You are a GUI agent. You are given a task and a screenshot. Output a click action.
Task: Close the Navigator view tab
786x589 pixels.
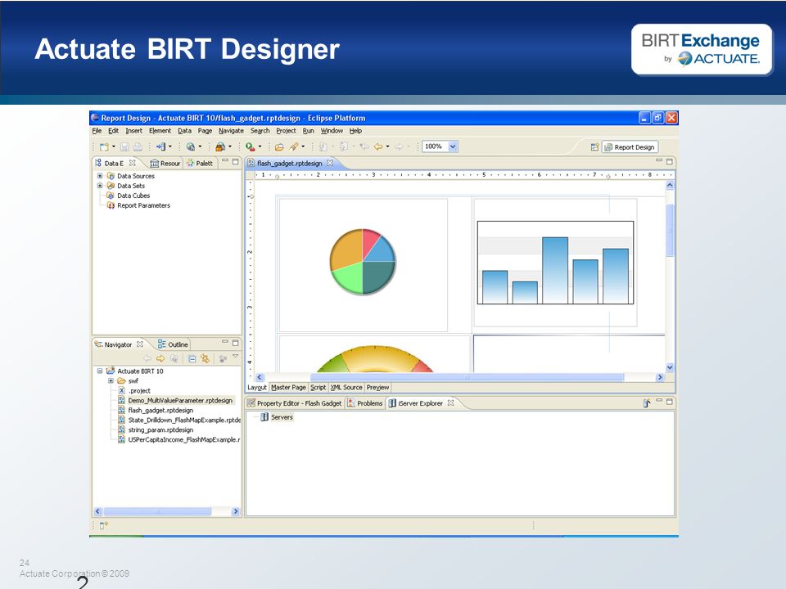[140, 344]
